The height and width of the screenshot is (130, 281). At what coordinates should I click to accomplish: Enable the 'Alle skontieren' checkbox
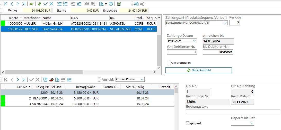click(x=169, y=63)
